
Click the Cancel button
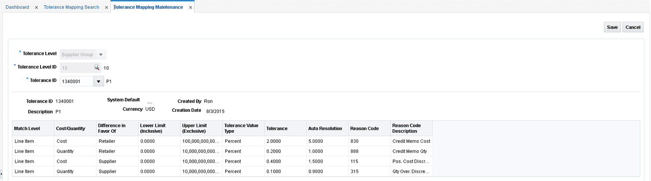(633, 27)
